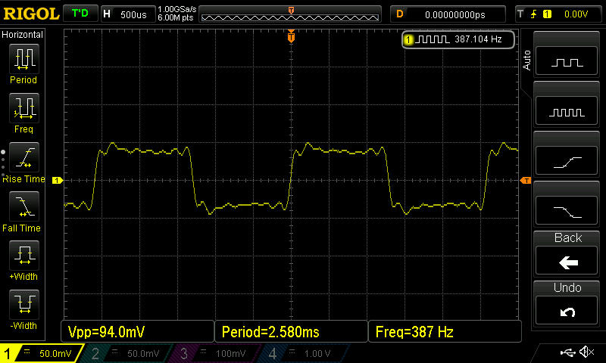The height and width of the screenshot is (363, 606).
Task: Enable channel 2 at 50.0mV
Action: point(126,353)
